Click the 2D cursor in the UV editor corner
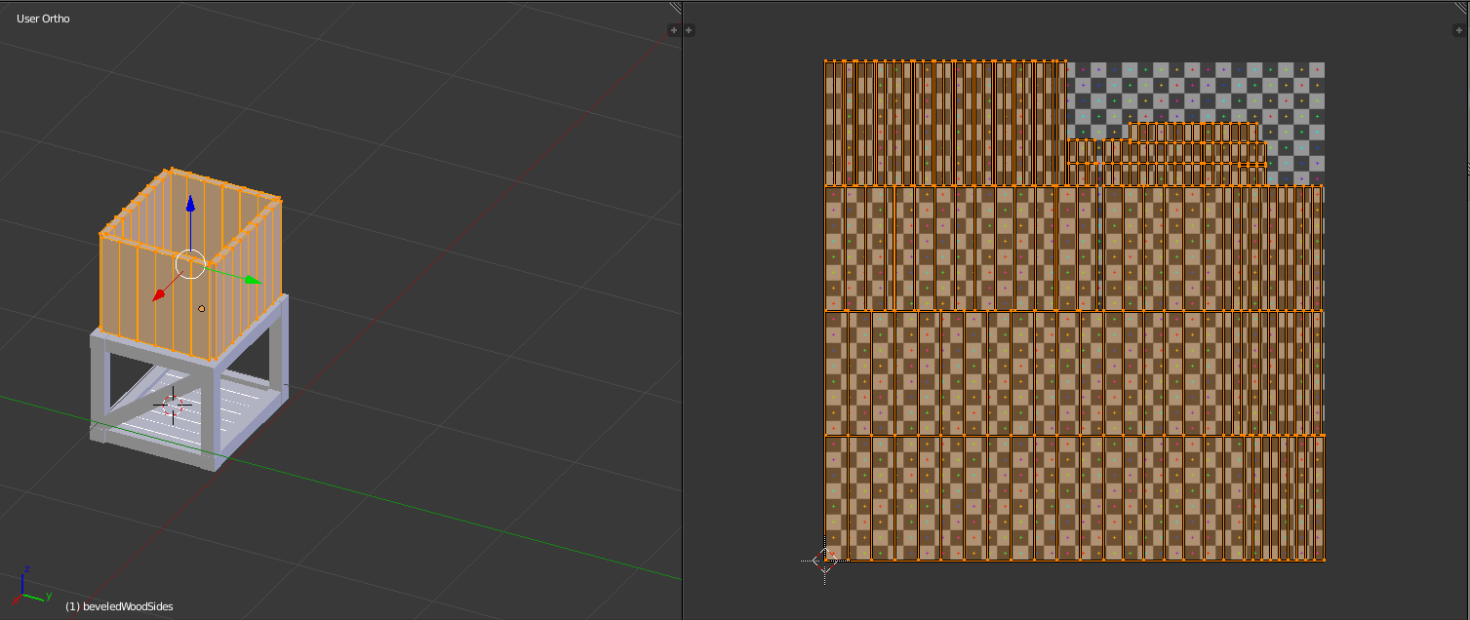This screenshot has height=620, width=1470. (822, 560)
